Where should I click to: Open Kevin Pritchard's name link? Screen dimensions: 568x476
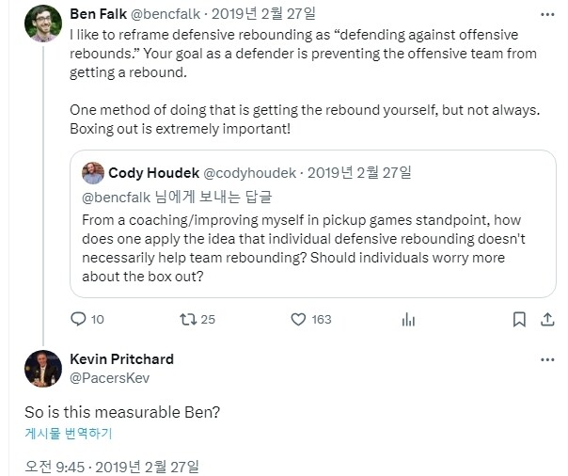122,359
